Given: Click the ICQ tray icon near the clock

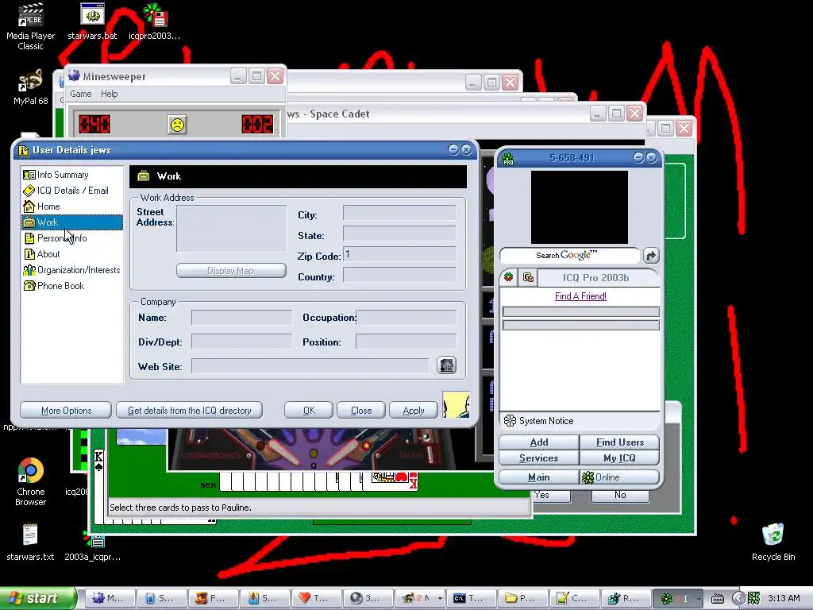Looking at the screenshot, I should pyautogui.click(x=753, y=598).
